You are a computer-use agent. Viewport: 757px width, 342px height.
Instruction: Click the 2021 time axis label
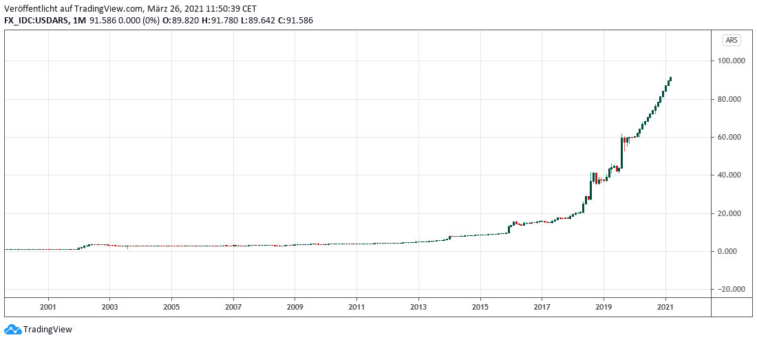[665, 307]
